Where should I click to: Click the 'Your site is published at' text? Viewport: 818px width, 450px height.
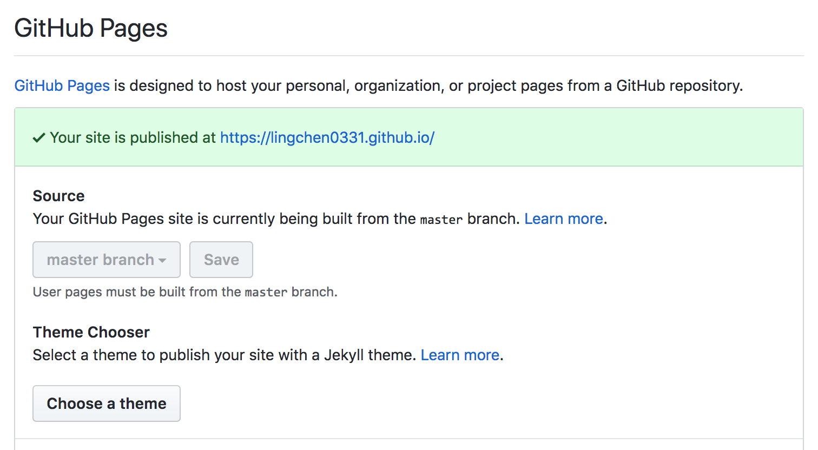point(133,137)
